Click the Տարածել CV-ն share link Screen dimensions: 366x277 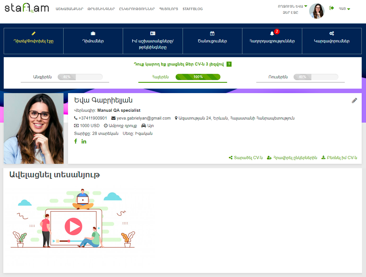[246, 158]
